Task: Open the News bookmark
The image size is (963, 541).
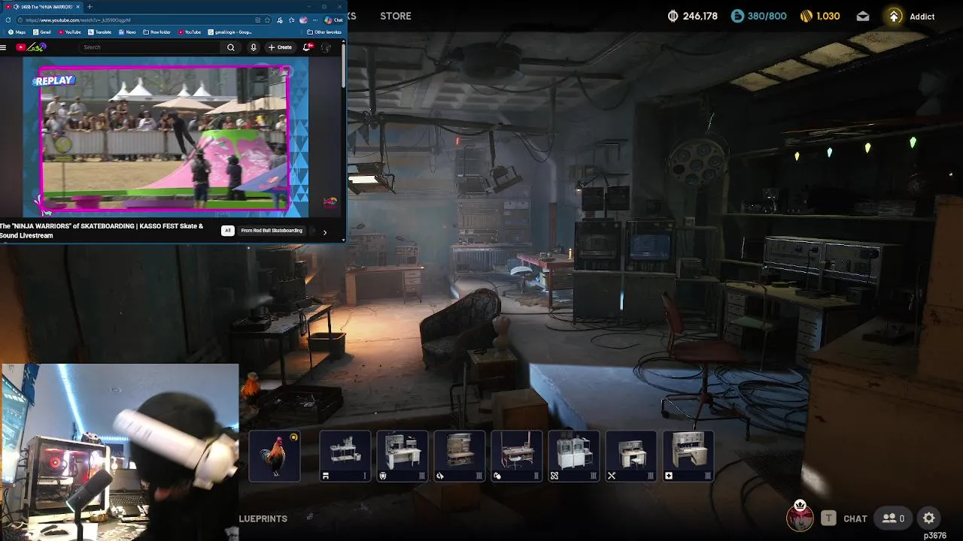Action: [127, 32]
